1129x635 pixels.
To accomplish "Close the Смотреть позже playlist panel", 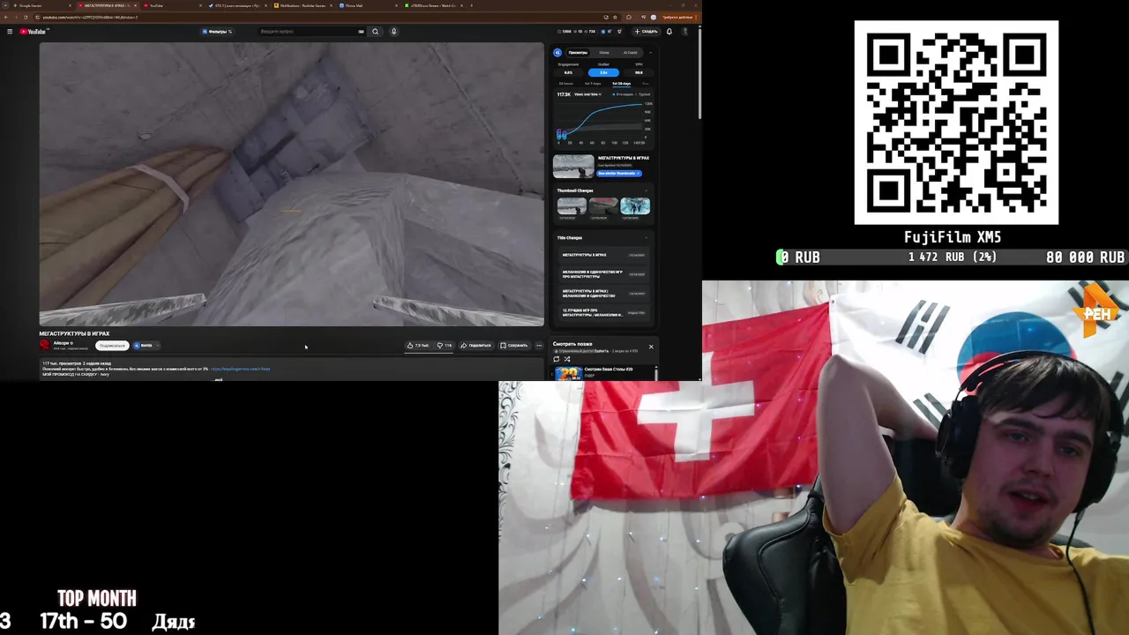I will [x=651, y=347].
